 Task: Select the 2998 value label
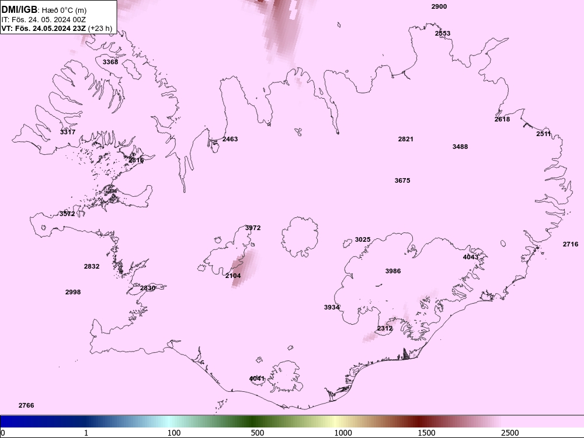tap(73, 292)
